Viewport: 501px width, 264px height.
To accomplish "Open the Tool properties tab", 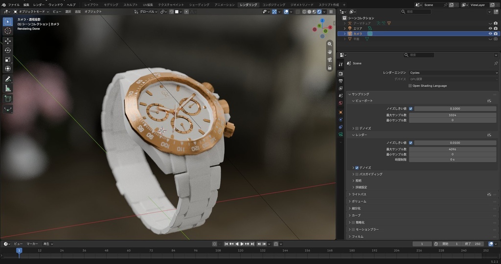I will click(341, 64).
